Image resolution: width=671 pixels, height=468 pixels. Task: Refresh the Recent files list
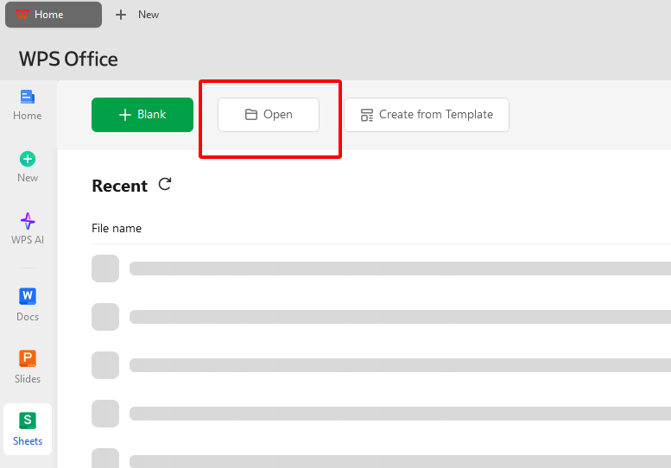165,185
